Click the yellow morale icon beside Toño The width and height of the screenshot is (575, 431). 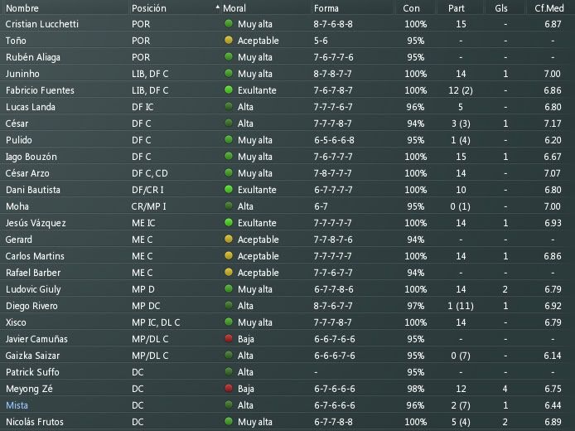[229, 41]
